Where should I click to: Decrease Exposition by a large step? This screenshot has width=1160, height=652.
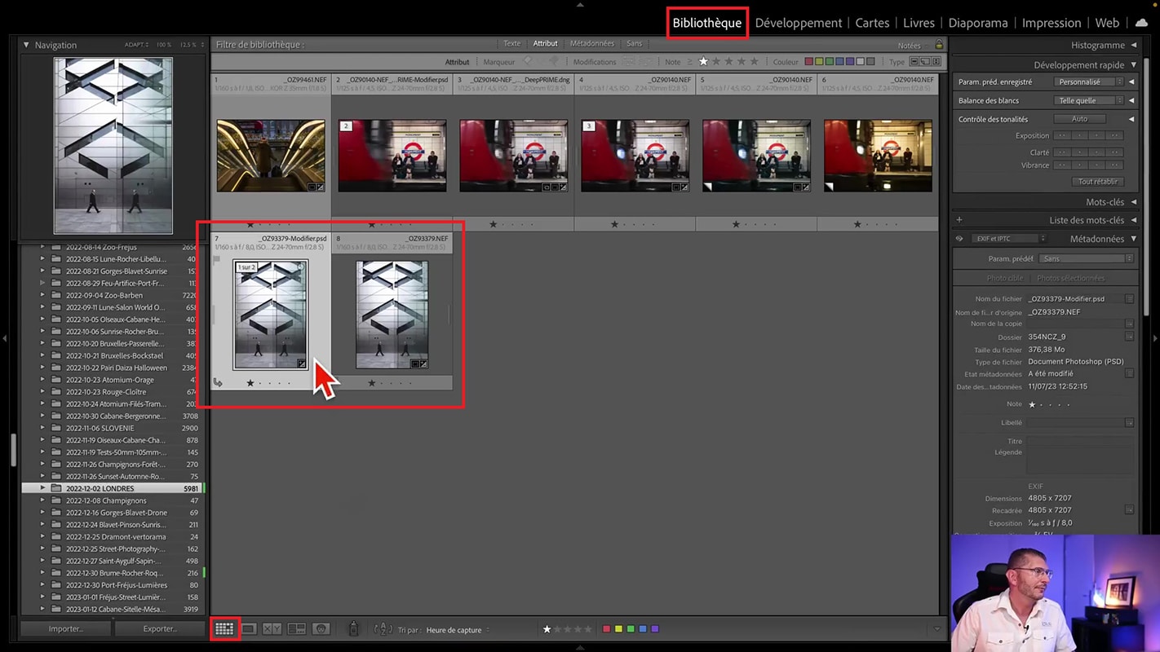1062,135
